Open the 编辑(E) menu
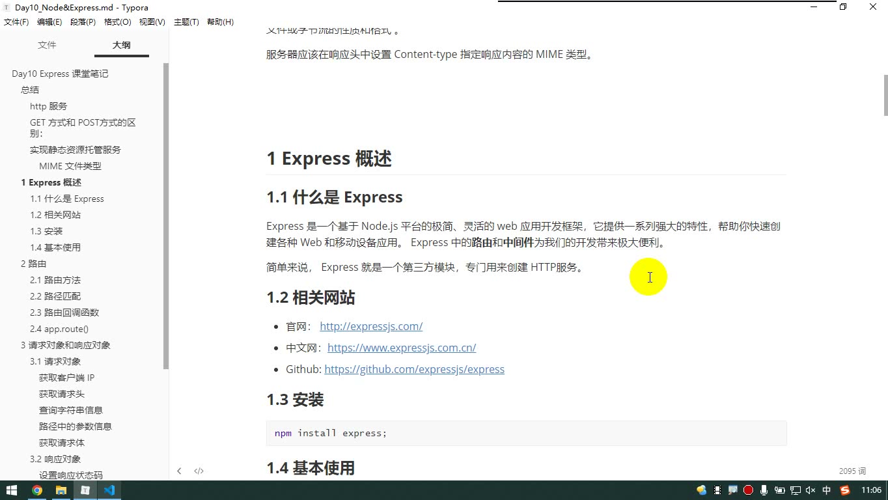Viewport: 888px width, 500px height. (x=49, y=22)
